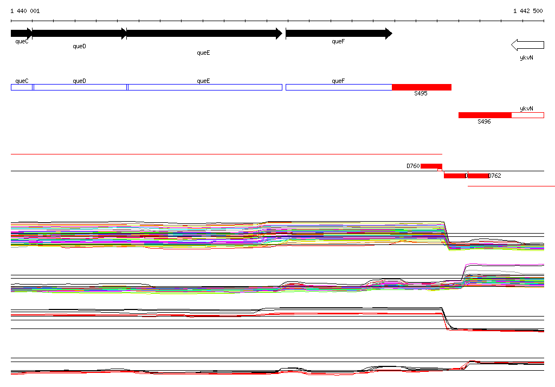
Task: Select the queD black gene arrow
Action: (x=79, y=34)
